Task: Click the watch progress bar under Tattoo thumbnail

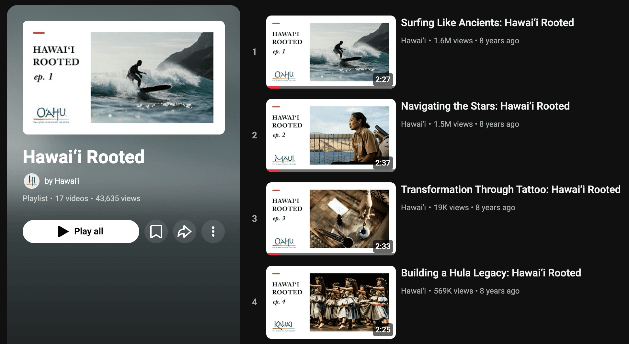Action: click(331, 254)
